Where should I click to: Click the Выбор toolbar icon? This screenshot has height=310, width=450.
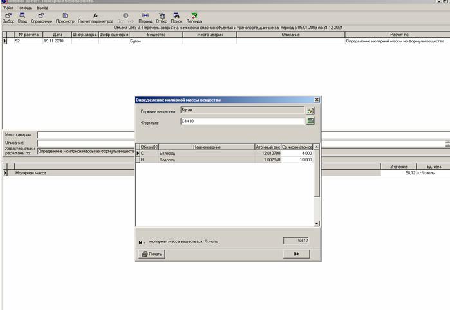click(8, 15)
